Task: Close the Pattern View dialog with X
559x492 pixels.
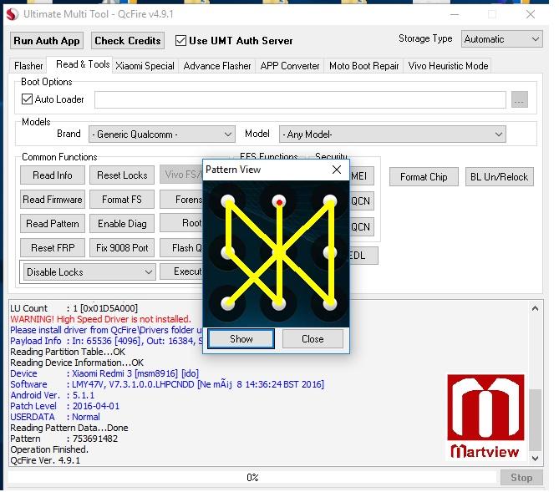Action: (337, 170)
